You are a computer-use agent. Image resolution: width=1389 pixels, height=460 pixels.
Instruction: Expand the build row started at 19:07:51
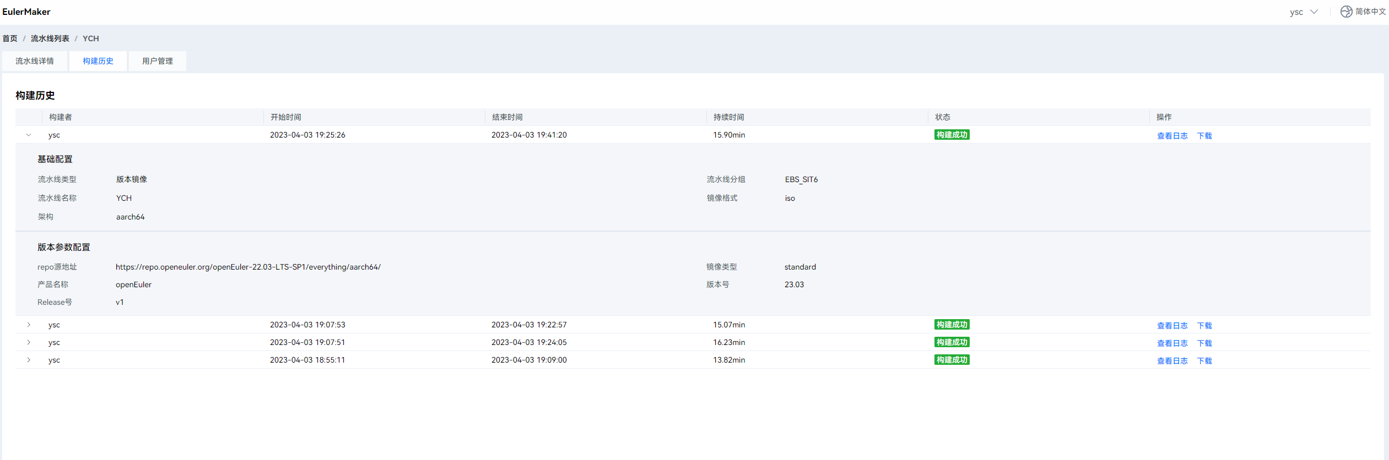tap(29, 342)
